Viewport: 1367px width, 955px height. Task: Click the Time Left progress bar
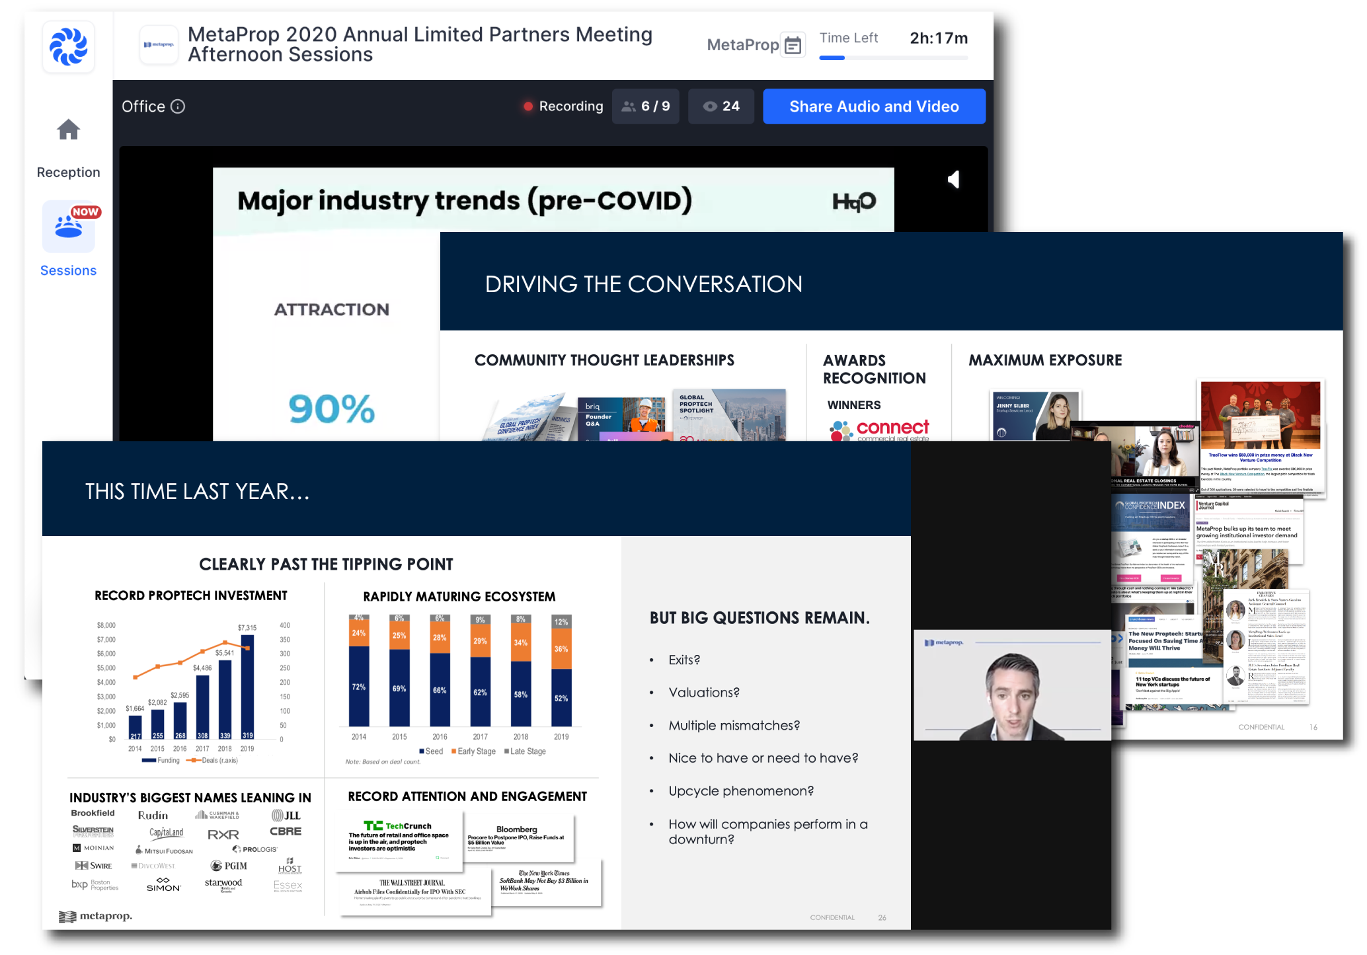pos(893,58)
